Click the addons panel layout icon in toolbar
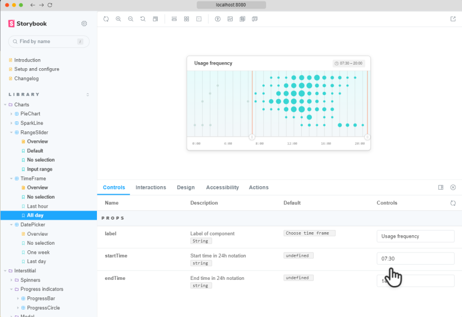Image resolution: width=462 pixels, height=317 pixels. [155, 19]
